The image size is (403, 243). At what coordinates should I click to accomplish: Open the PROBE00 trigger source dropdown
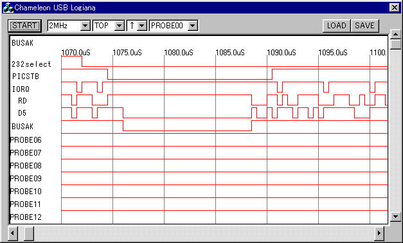(x=193, y=26)
